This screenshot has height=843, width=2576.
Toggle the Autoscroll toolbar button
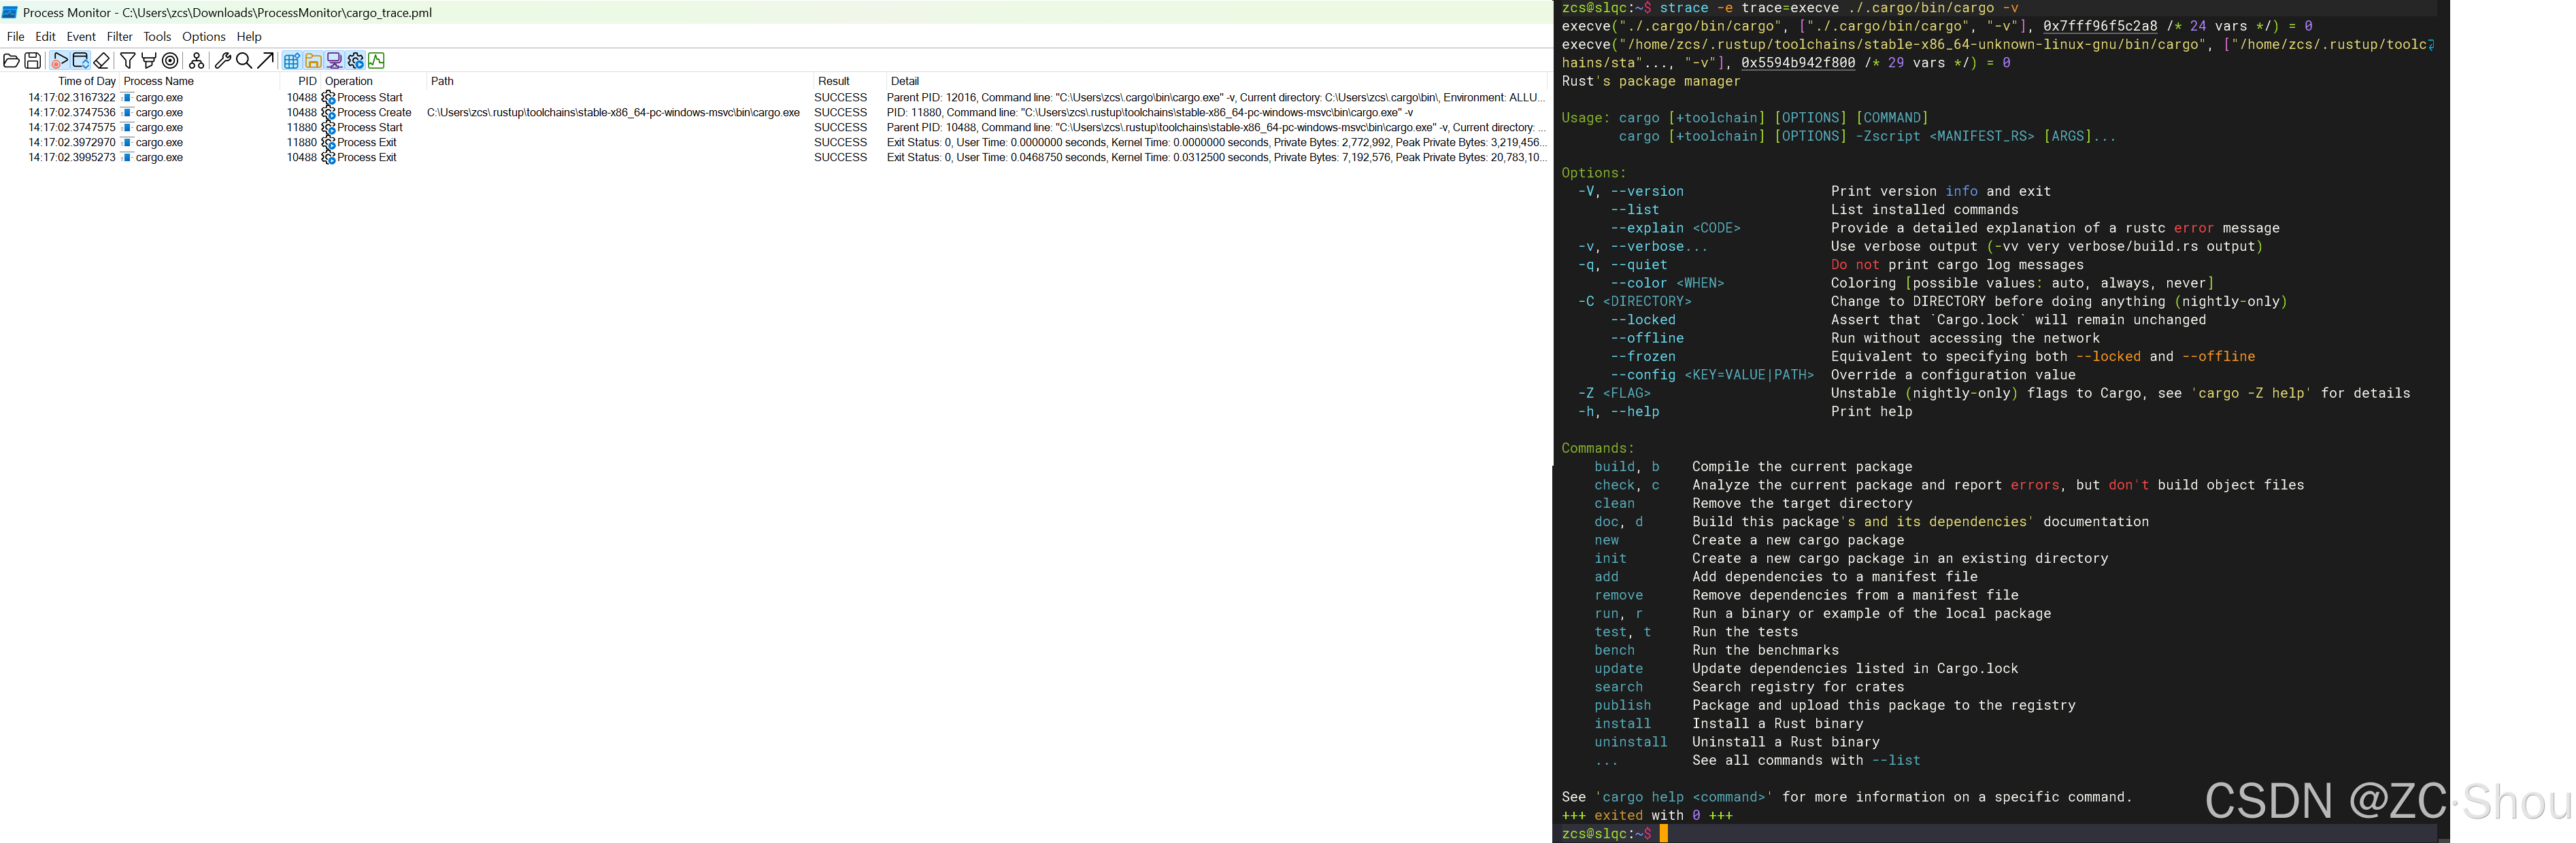(81, 61)
